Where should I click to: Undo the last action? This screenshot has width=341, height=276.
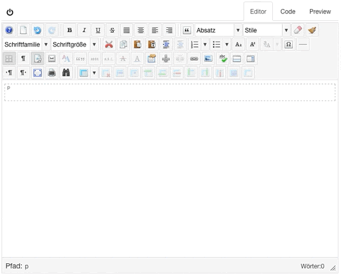point(38,30)
